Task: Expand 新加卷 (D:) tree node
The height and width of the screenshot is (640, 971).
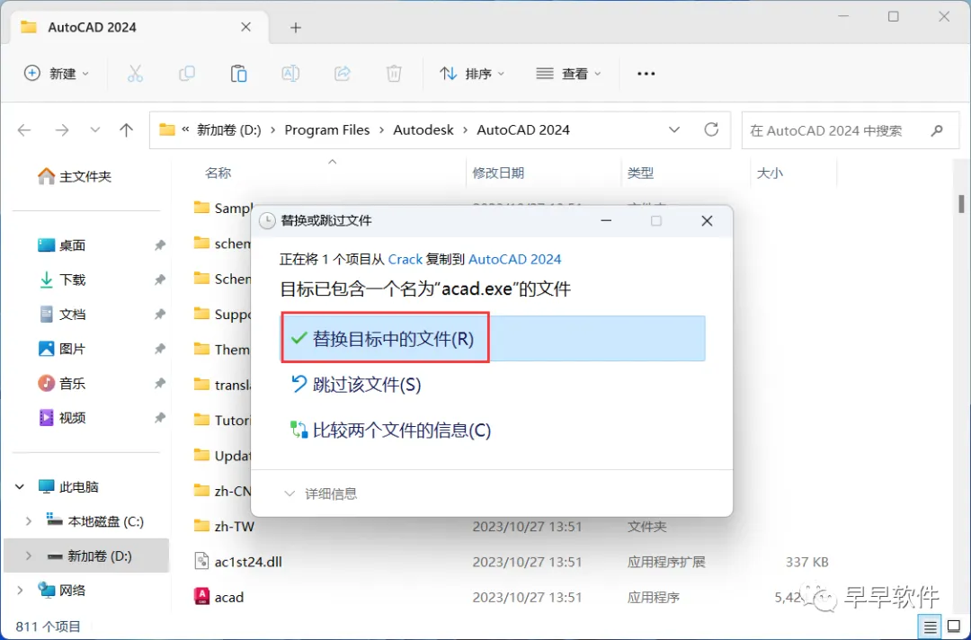Action: click(x=28, y=556)
